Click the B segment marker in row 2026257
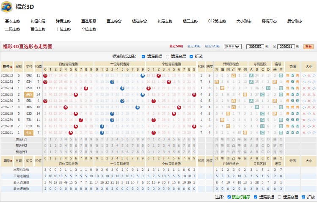 [x=257, y=107]
